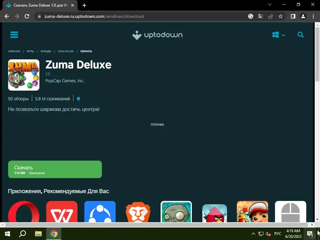Click version number 1.0
The width and height of the screenshot is (320, 240).
coord(47,74)
